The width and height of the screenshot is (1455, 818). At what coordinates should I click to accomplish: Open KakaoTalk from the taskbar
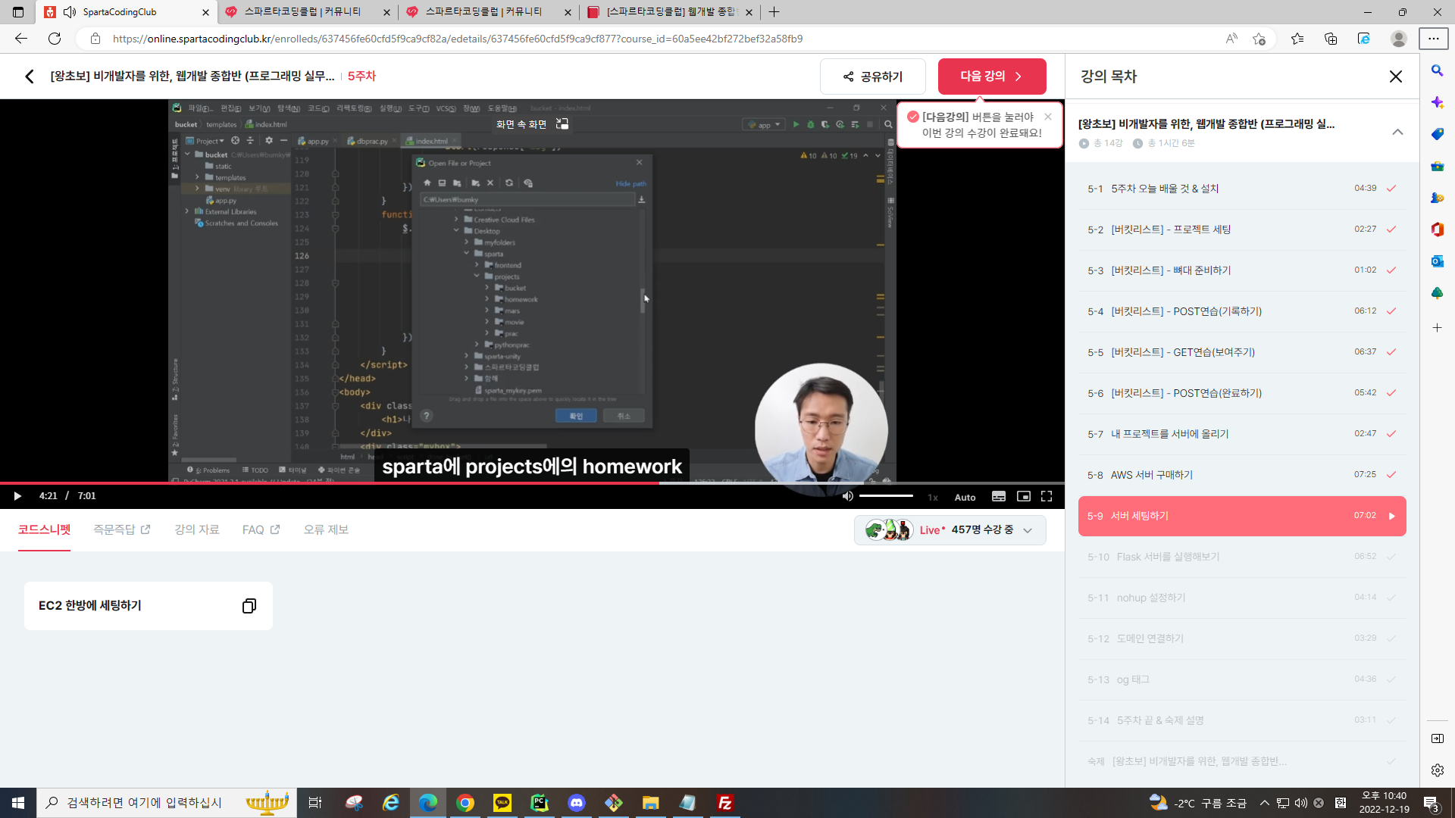pos(502,803)
